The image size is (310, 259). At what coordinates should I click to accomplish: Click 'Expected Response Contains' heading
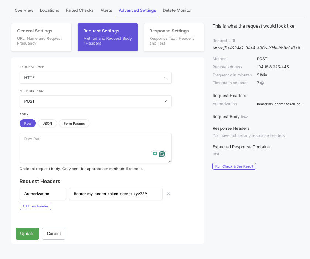tap(241, 147)
